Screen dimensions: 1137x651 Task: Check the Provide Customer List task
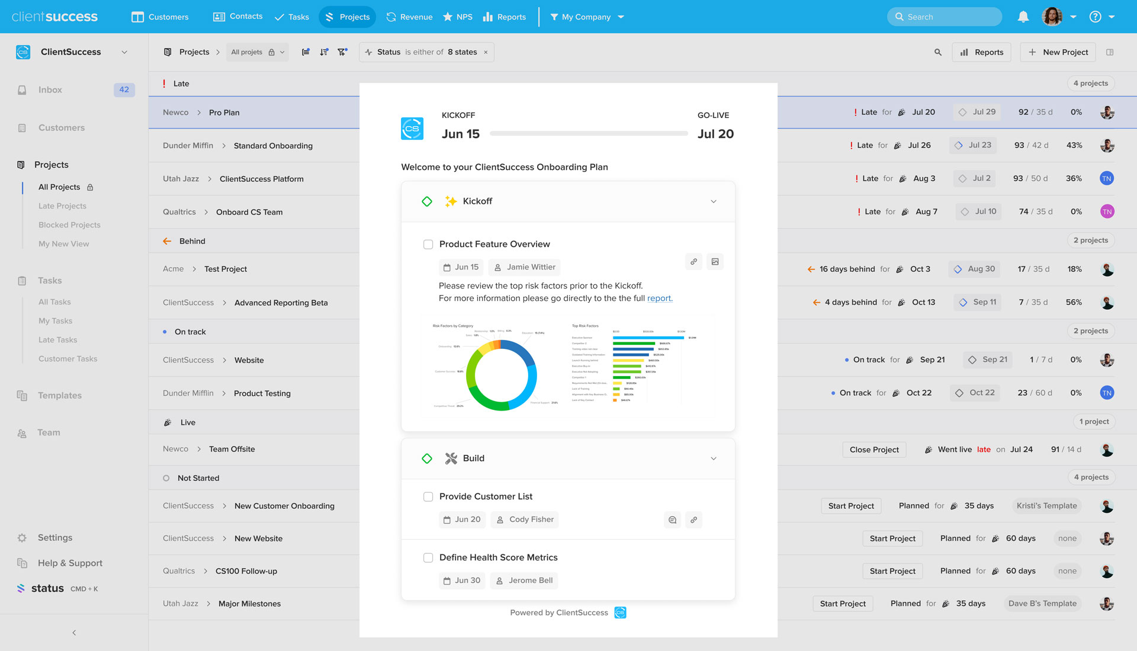click(428, 497)
